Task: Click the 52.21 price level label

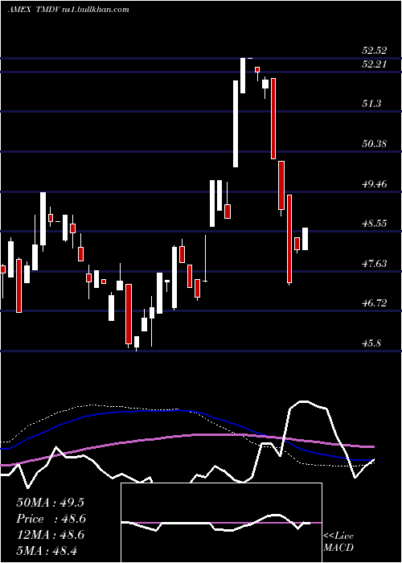Action: click(374, 64)
